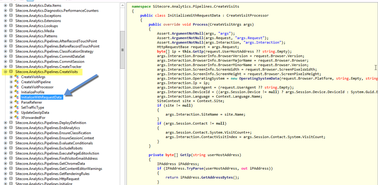Click the CreateVisitProcessor class icon
This screenshot has height=185, width=378.
[x=16, y=87]
